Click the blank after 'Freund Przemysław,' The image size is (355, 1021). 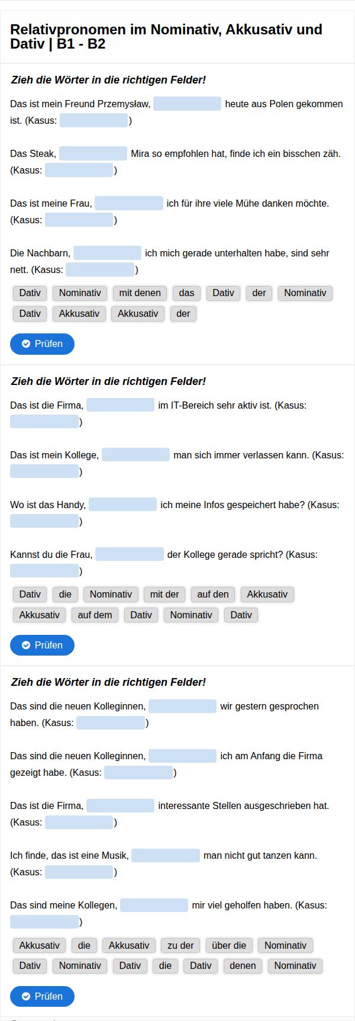(187, 104)
